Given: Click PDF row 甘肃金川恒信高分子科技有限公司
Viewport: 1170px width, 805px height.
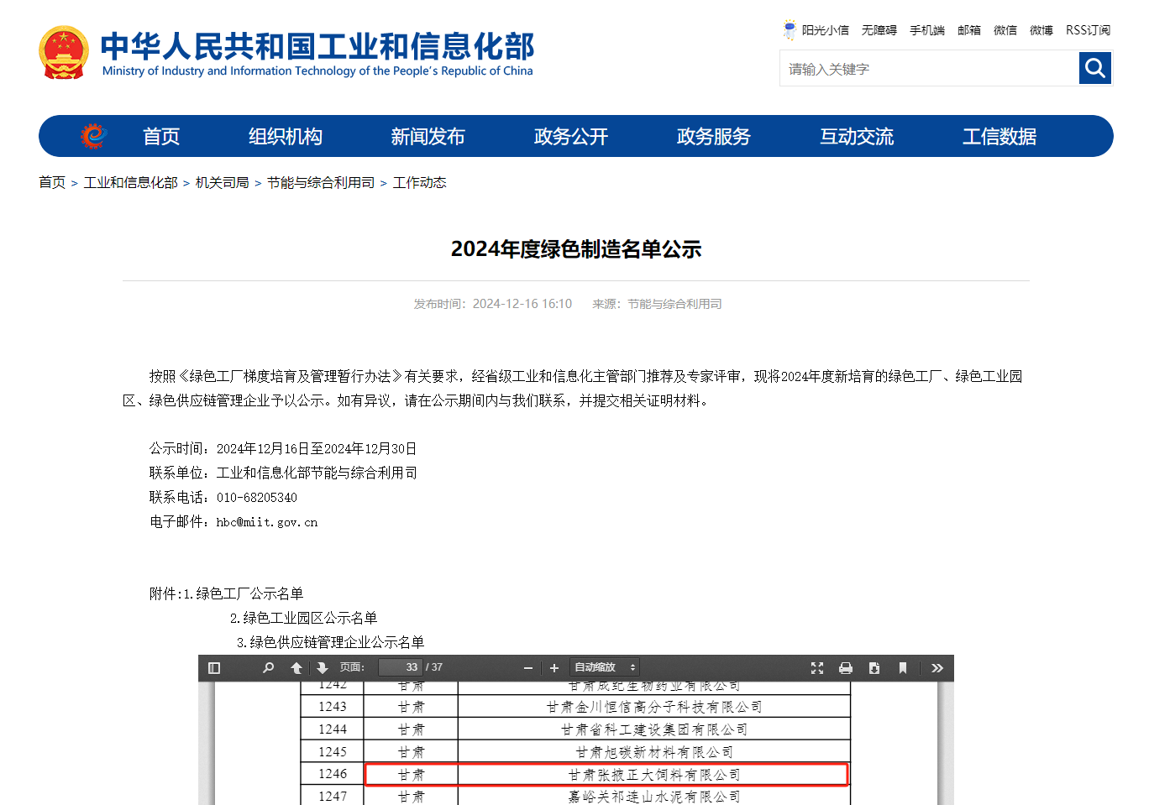Looking at the screenshot, I should point(654,707).
